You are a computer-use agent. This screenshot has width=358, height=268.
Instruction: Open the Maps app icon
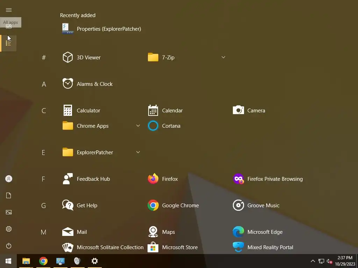pos(153,232)
